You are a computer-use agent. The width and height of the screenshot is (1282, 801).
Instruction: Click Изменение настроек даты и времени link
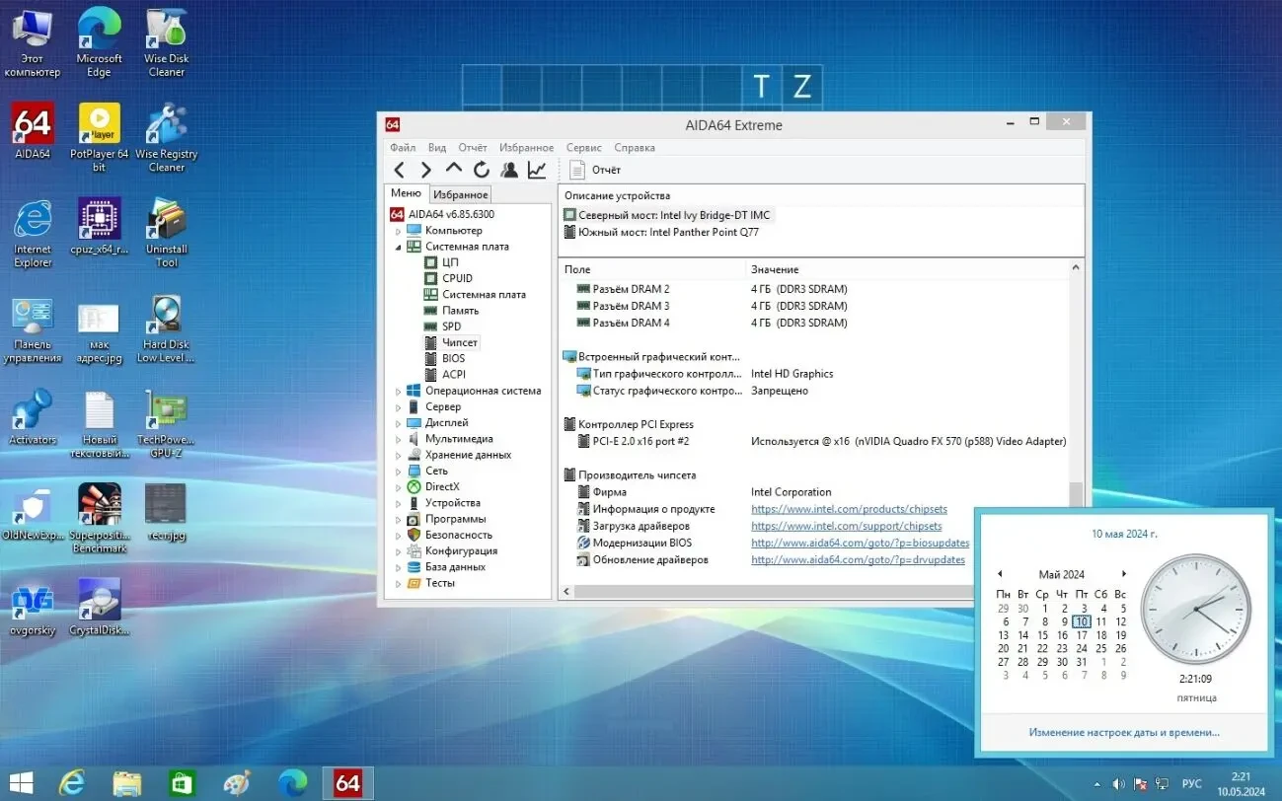tap(1123, 732)
